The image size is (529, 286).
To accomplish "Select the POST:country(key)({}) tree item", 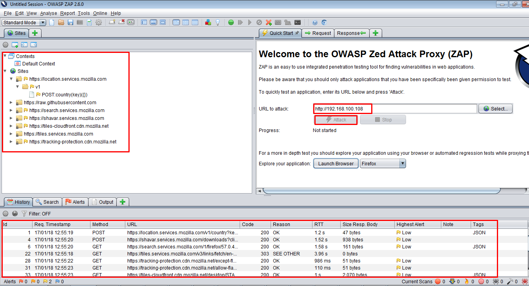I will 64,94.
